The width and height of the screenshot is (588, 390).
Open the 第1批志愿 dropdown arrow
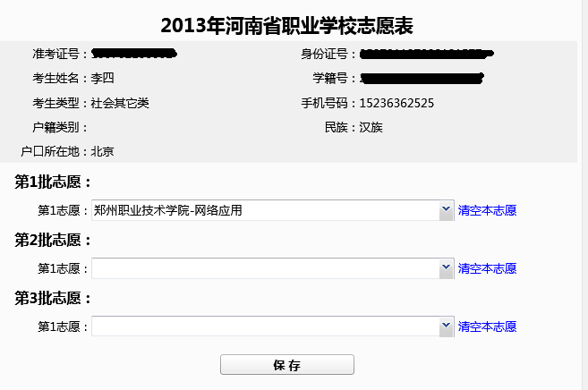pos(446,210)
